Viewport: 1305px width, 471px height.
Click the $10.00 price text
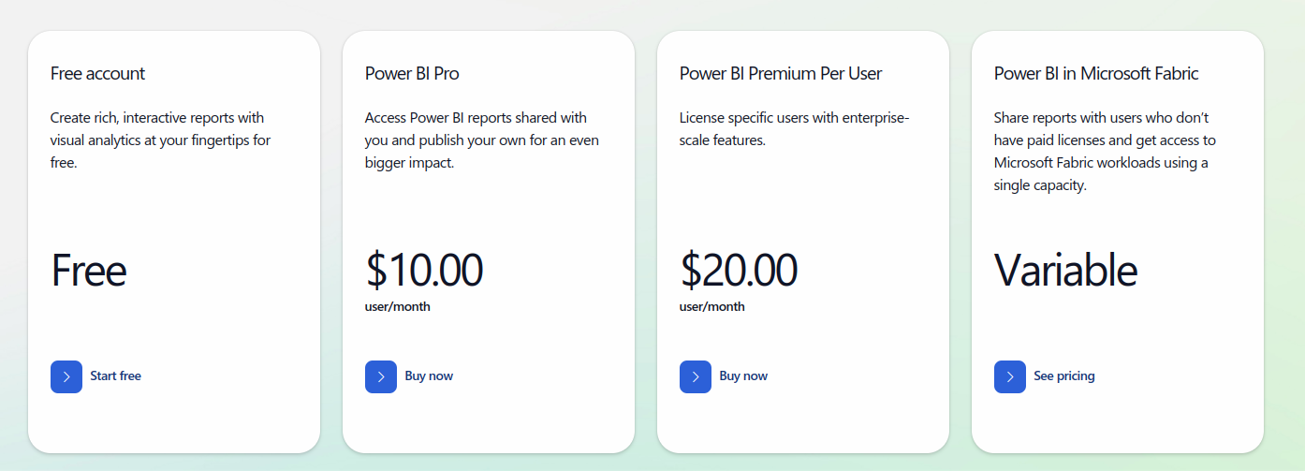pos(424,270)
